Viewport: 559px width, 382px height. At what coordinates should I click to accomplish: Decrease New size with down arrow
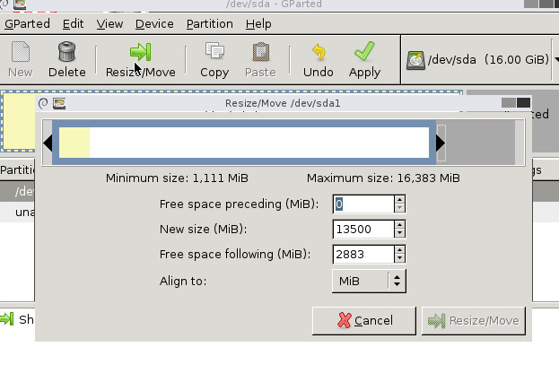(x=399, y=233)
